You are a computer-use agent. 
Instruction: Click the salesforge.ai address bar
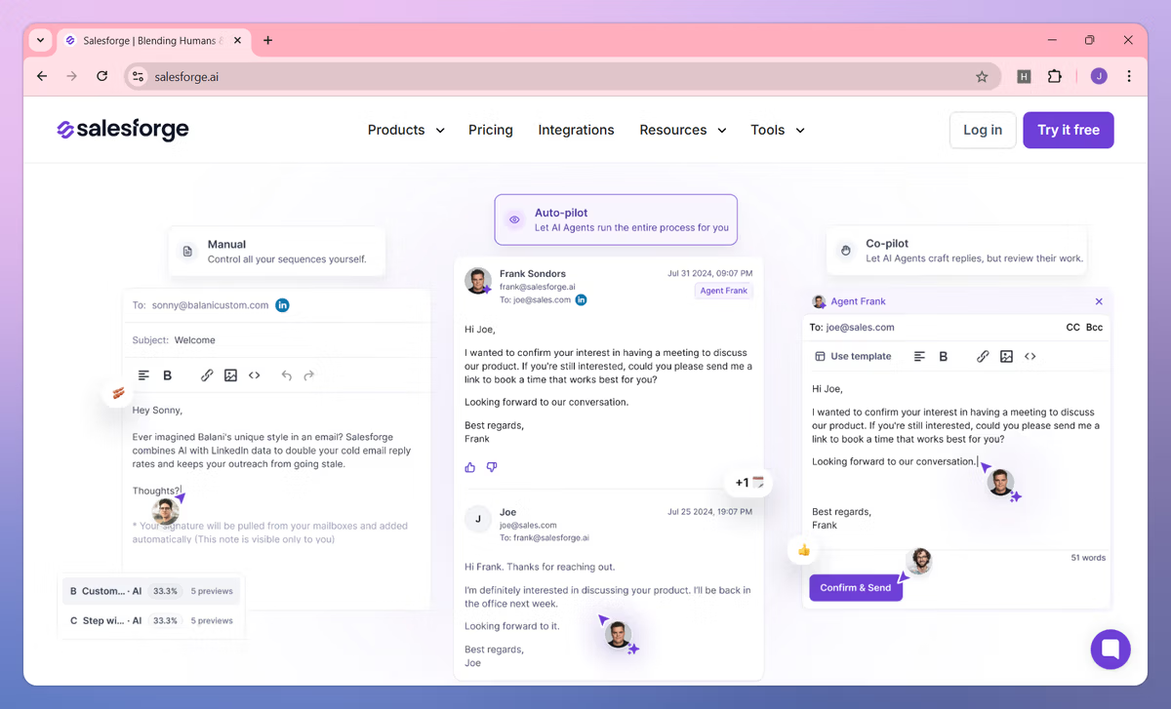561,76
